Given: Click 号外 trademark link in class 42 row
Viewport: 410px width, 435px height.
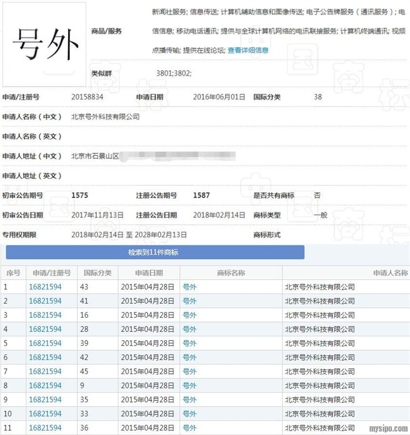Looking at the screenshot, I should [x=189, y=358].
